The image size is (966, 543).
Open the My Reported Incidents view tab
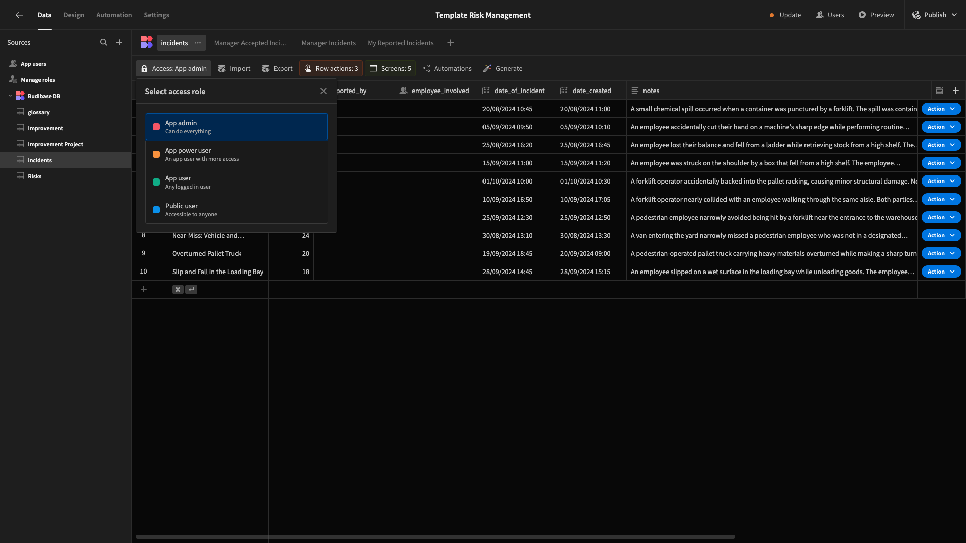tap(400, 43)
